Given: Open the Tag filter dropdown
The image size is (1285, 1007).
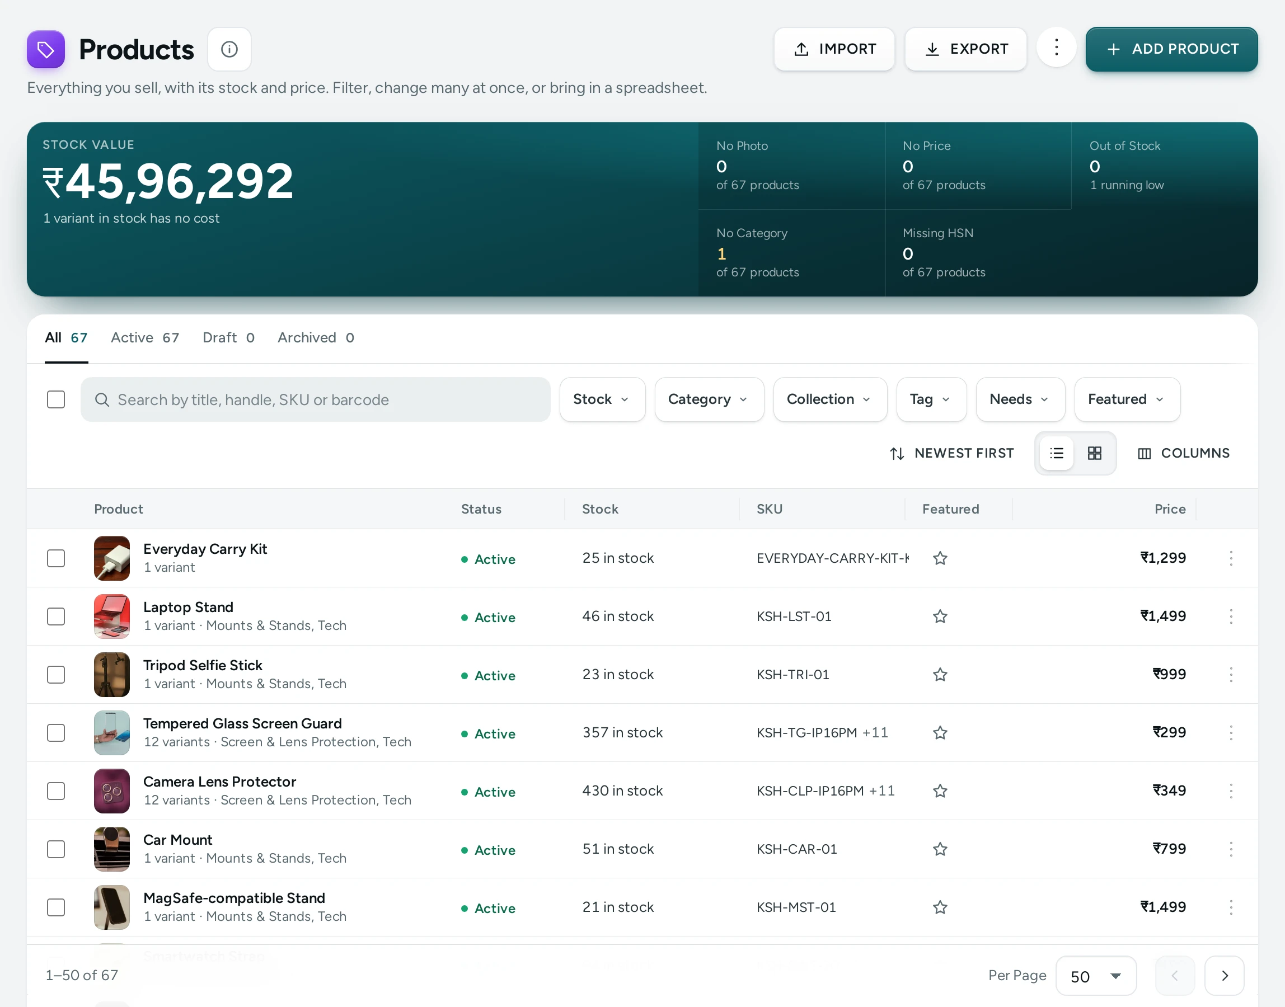Looking at the screenshot, I should (x=931, y=399).
